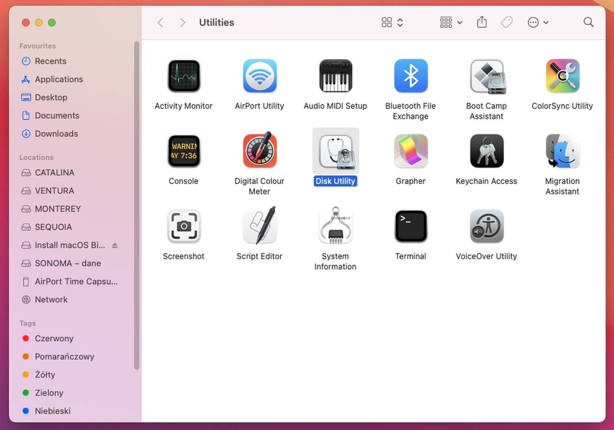Open the Activity Monitor app icon
This screenshot has height=430, width=614.
pos(184,76)
